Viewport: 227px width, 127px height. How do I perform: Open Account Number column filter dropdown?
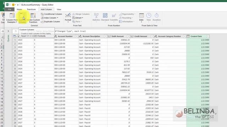[x=77, y=36]
